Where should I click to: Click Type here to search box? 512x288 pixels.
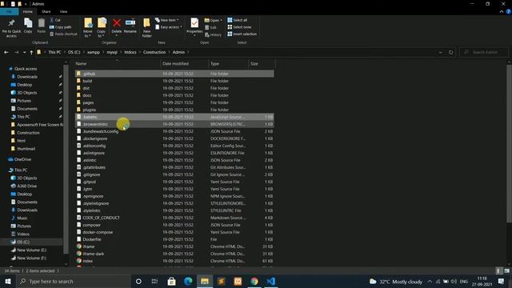pos(74,281)
